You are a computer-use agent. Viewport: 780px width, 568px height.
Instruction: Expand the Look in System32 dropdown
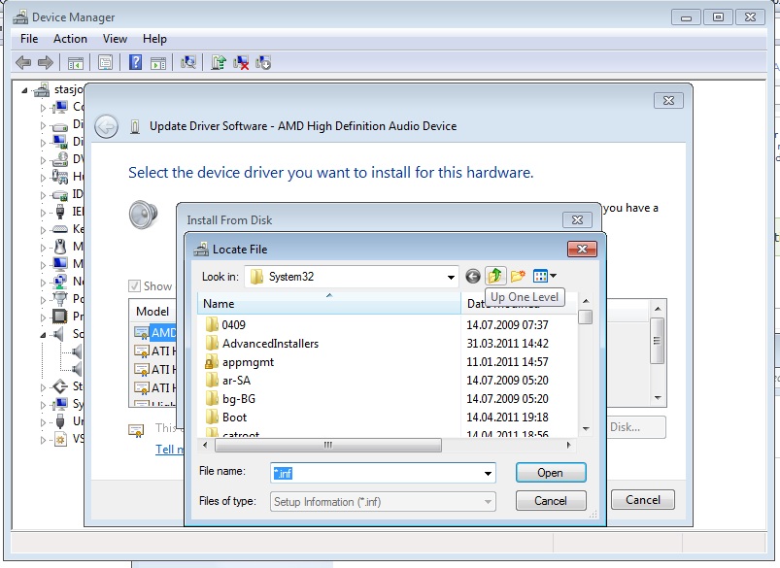pos(451,278)
